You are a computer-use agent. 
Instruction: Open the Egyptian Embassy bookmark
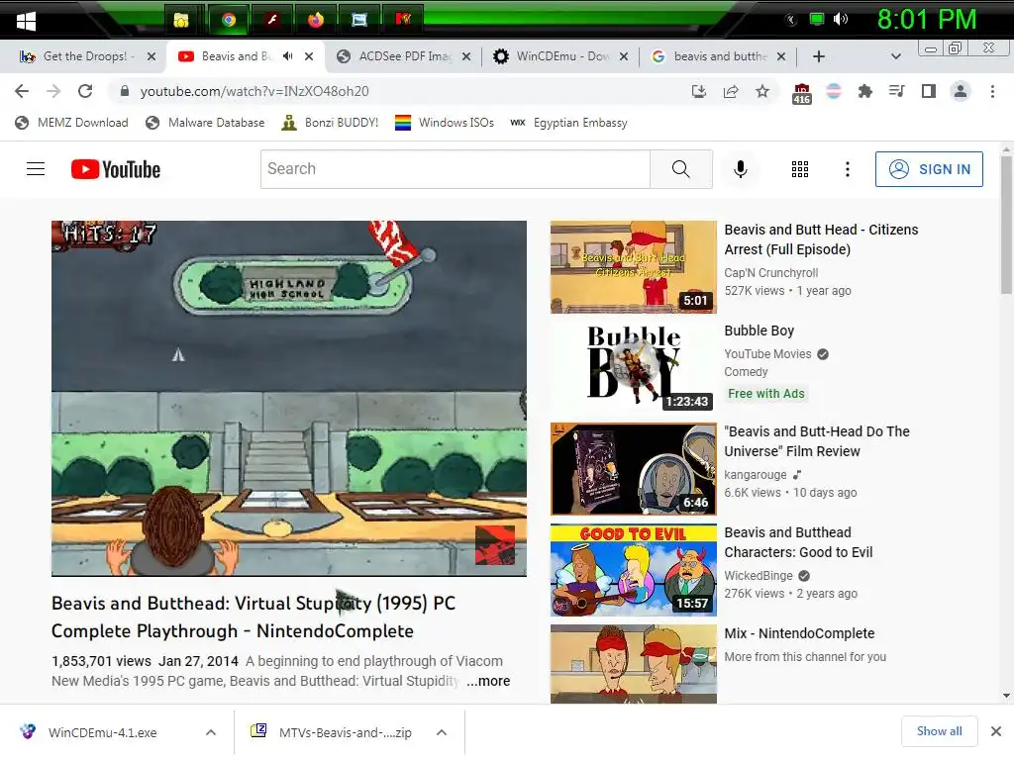pos(568,123)
